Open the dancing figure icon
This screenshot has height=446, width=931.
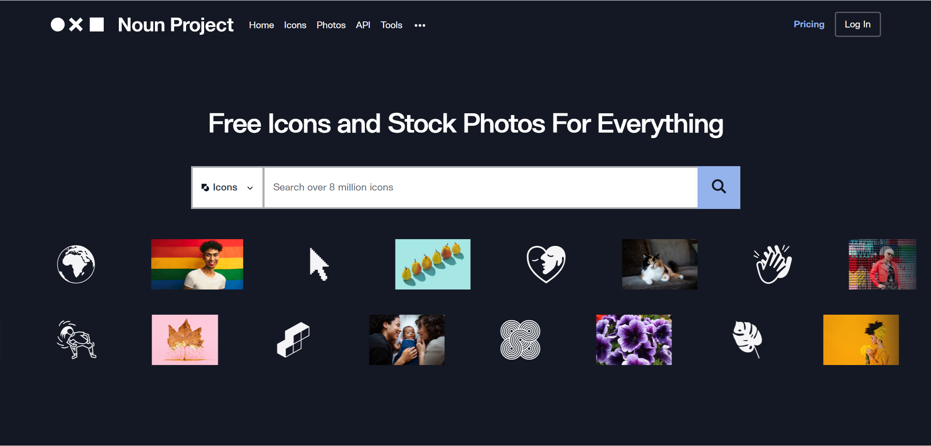(x=76, y=339)
